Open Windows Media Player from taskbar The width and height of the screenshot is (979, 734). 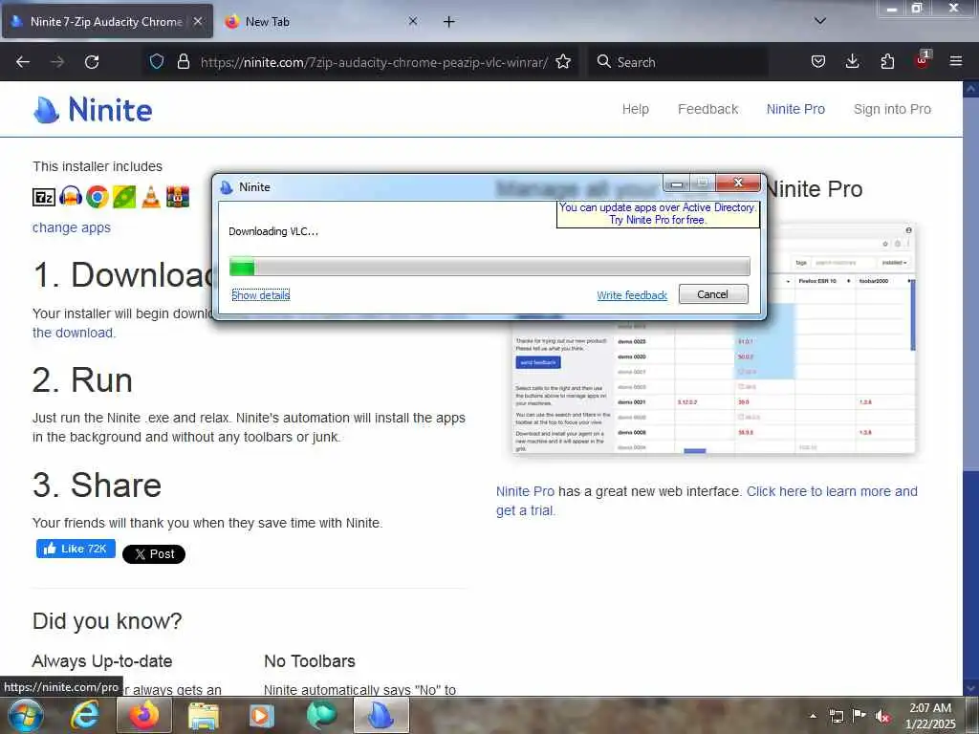[261, 716]
